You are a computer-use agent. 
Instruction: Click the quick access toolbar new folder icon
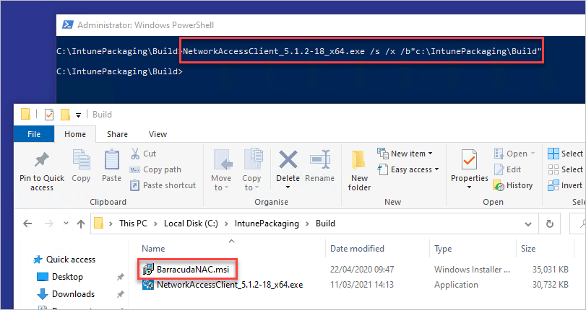click(66, 115)
